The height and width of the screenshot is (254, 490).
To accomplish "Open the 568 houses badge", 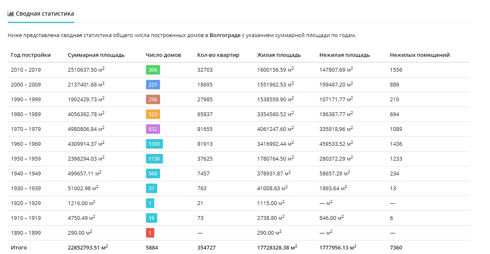I will [153, 174].
